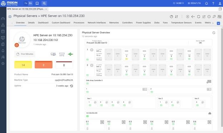Click the network interface port icon

[x=210, y=113]
